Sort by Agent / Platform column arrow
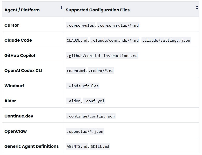The width and height of the screenshot is (202, 155). click(x=62, y=8)
